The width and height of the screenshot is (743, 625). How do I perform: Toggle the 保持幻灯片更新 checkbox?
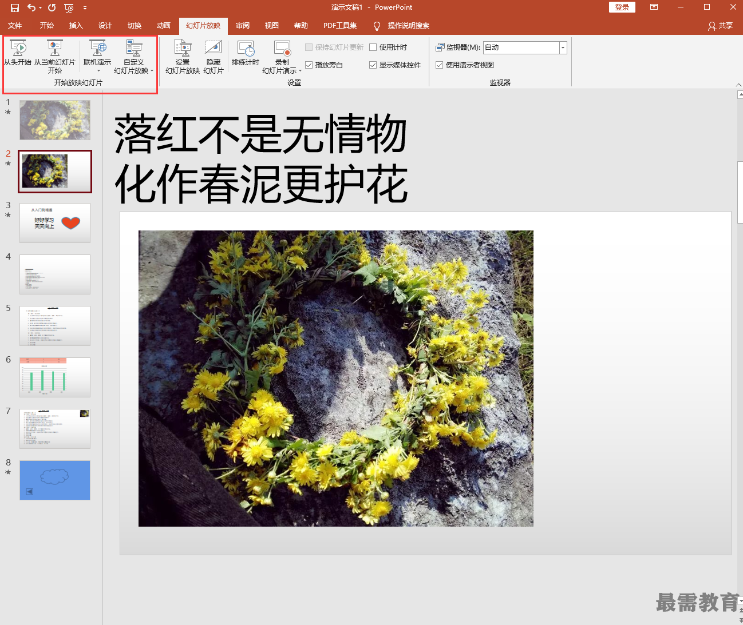point(309,47)
